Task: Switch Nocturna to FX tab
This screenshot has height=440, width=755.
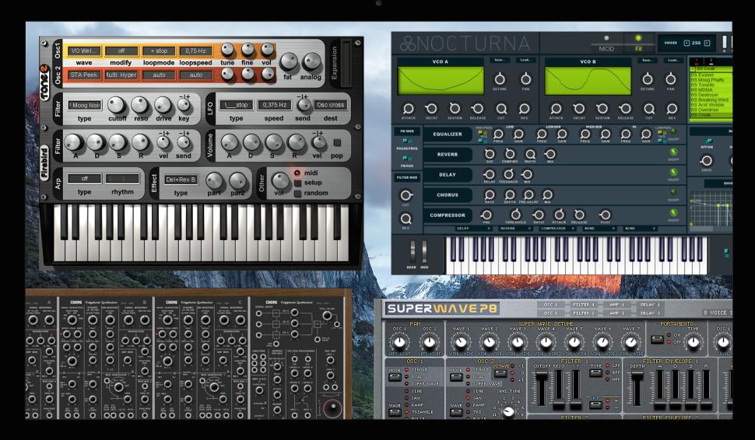Action: (638, 44)
